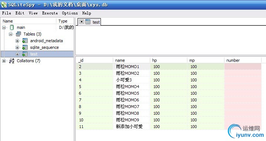Click _id cell with value 10

94,120
